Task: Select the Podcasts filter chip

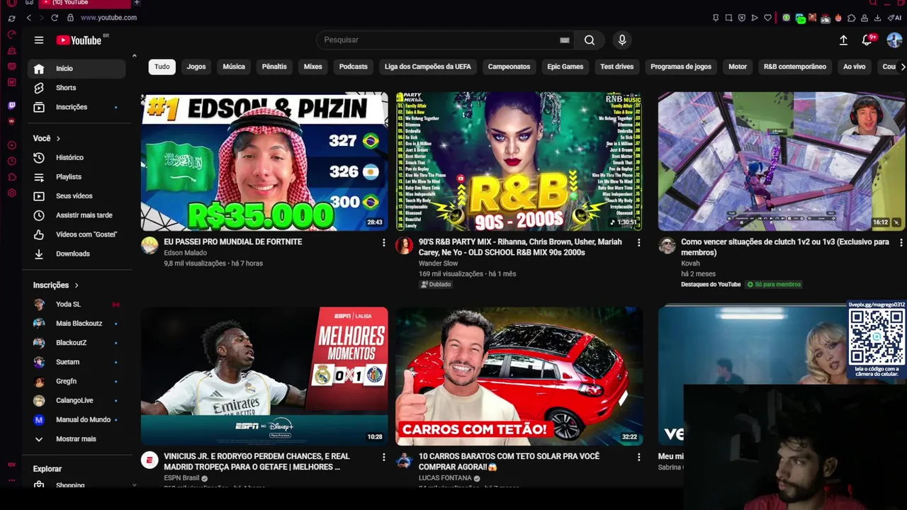Action: click(x=353, y=67)
